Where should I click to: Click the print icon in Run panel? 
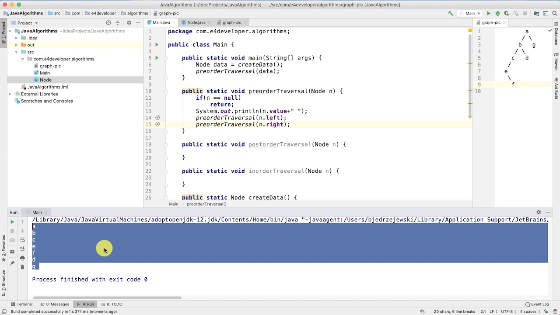coord(22,258)
